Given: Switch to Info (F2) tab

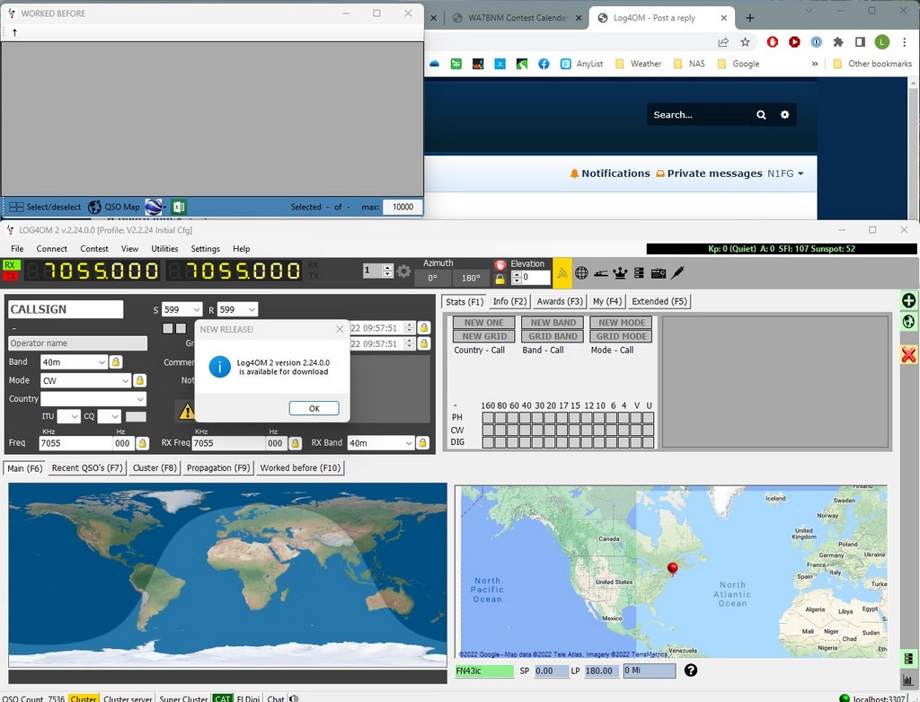Looking at the screenshot, I should point(510,302).
